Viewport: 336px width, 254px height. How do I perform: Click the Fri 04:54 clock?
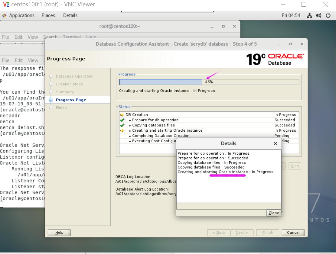tap(291, 15)
